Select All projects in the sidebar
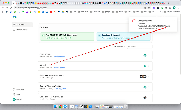This screenshot has width=181, height=110. click(x=22, y=24)
